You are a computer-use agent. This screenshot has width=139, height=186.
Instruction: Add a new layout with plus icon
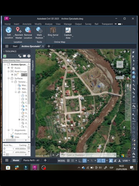tap(45, 160)
